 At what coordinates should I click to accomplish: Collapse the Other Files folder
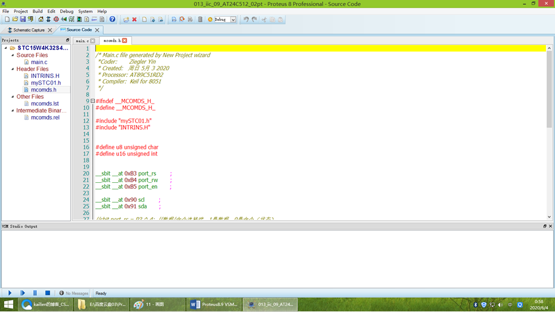[x=13, y=96]
